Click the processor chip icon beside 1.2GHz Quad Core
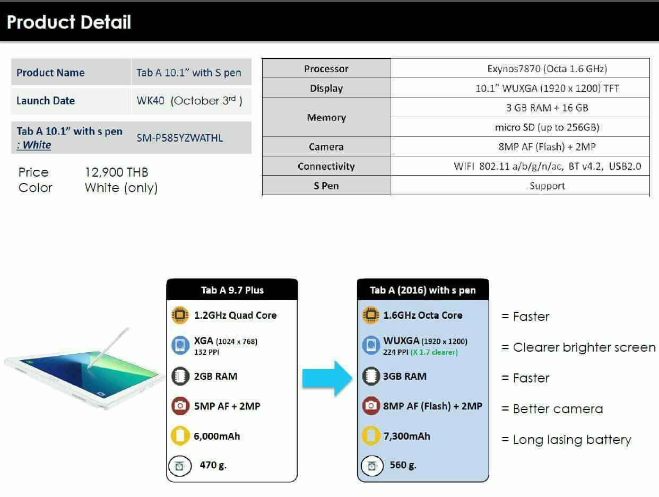 (180, 315)
